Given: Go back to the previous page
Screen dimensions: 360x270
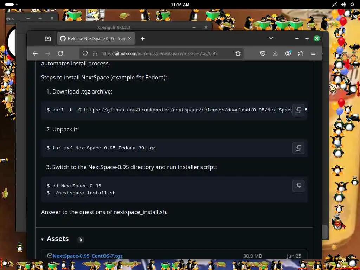Looking at the screenshot, I should pos(35,53).
